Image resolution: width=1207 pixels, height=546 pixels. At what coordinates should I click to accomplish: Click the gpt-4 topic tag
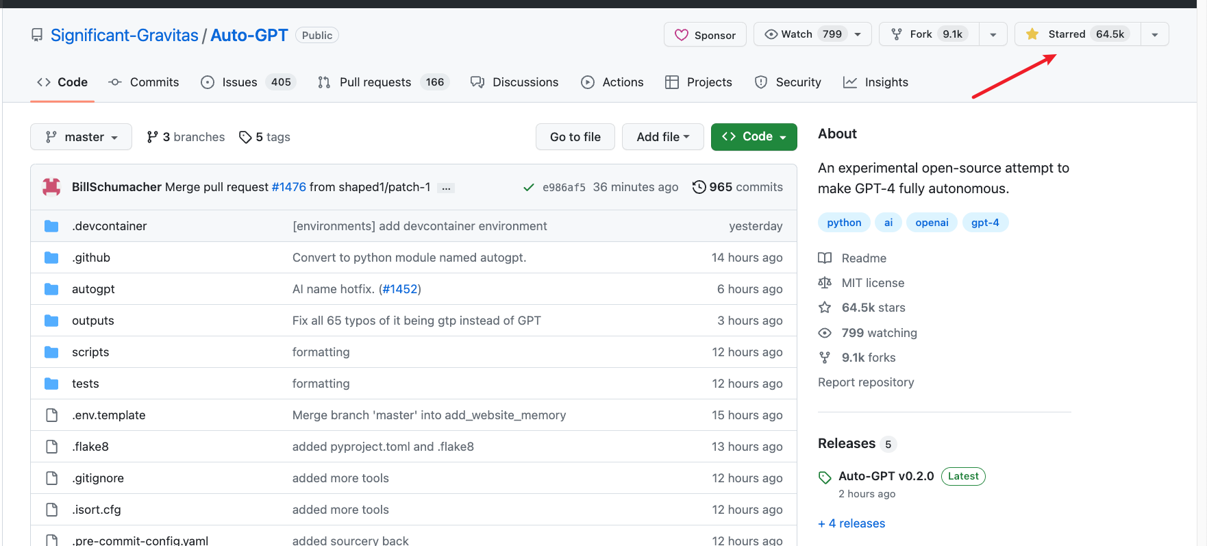(x=985, y=223)
